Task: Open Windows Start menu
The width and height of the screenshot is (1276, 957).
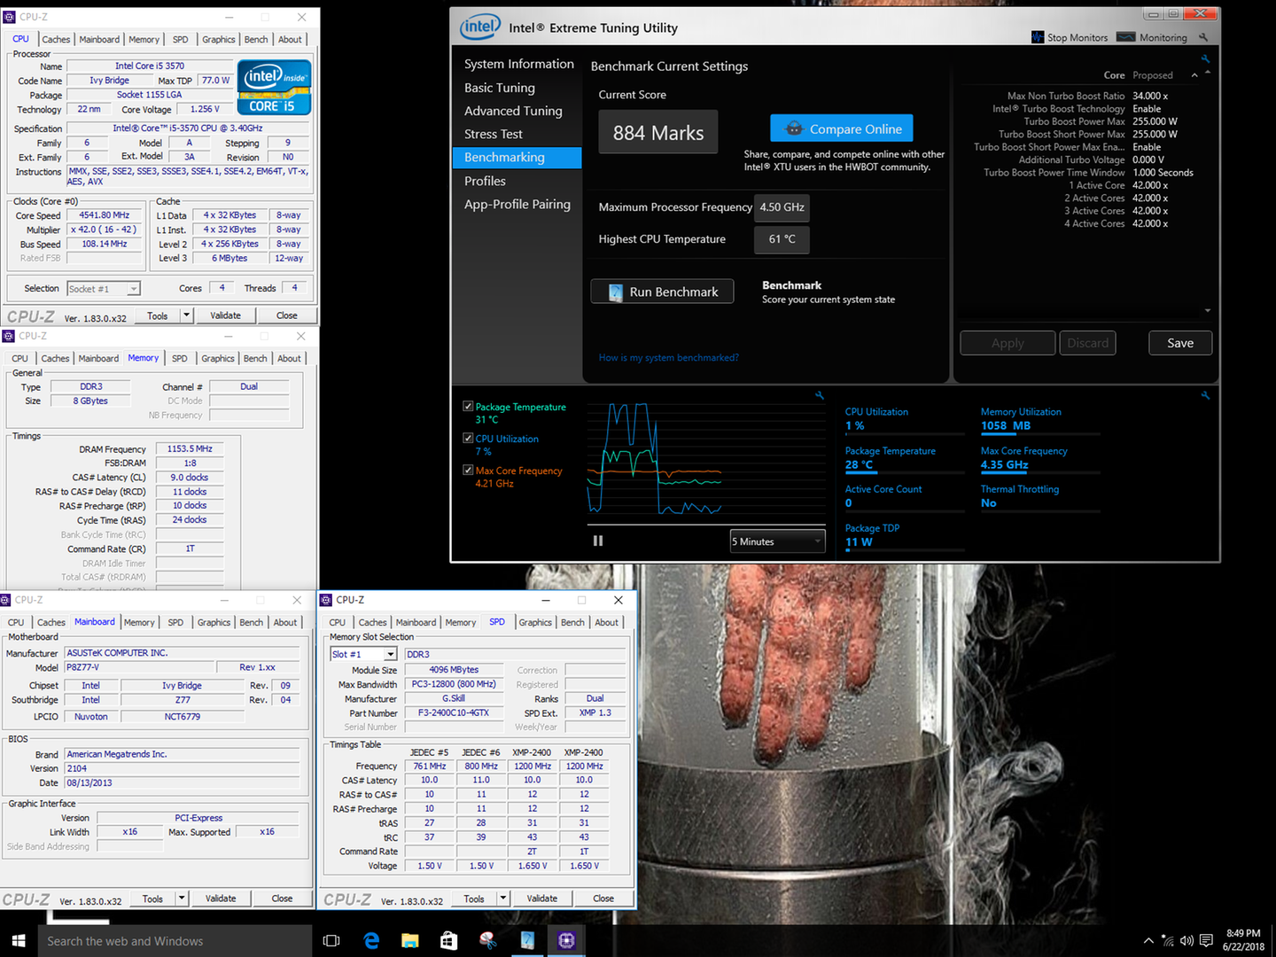Action: [19, 941]
